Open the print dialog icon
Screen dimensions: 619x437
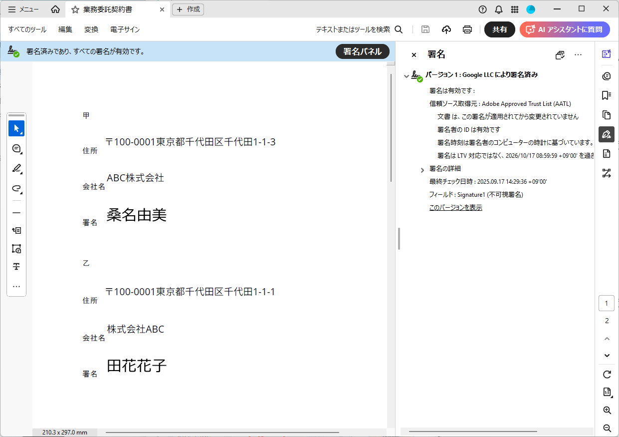tap(467, 29)
